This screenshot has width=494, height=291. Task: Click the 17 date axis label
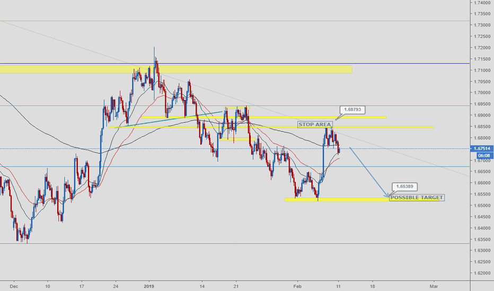click(82, 286)
